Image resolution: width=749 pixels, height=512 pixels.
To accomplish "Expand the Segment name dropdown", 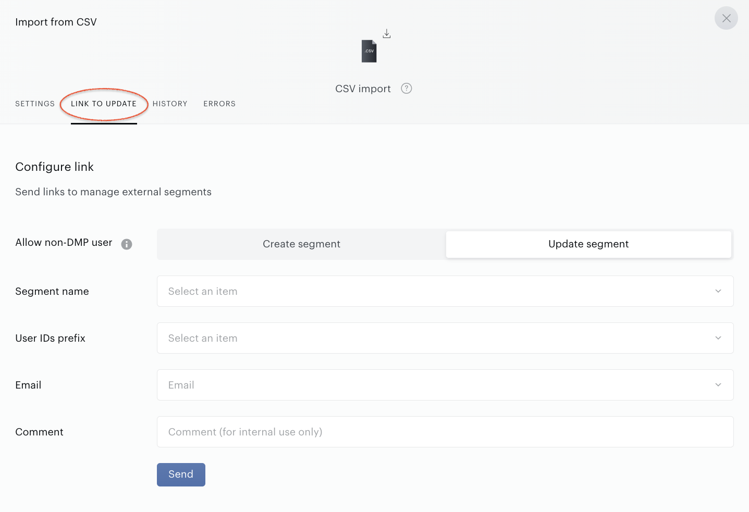I will (x=718, y=291).
